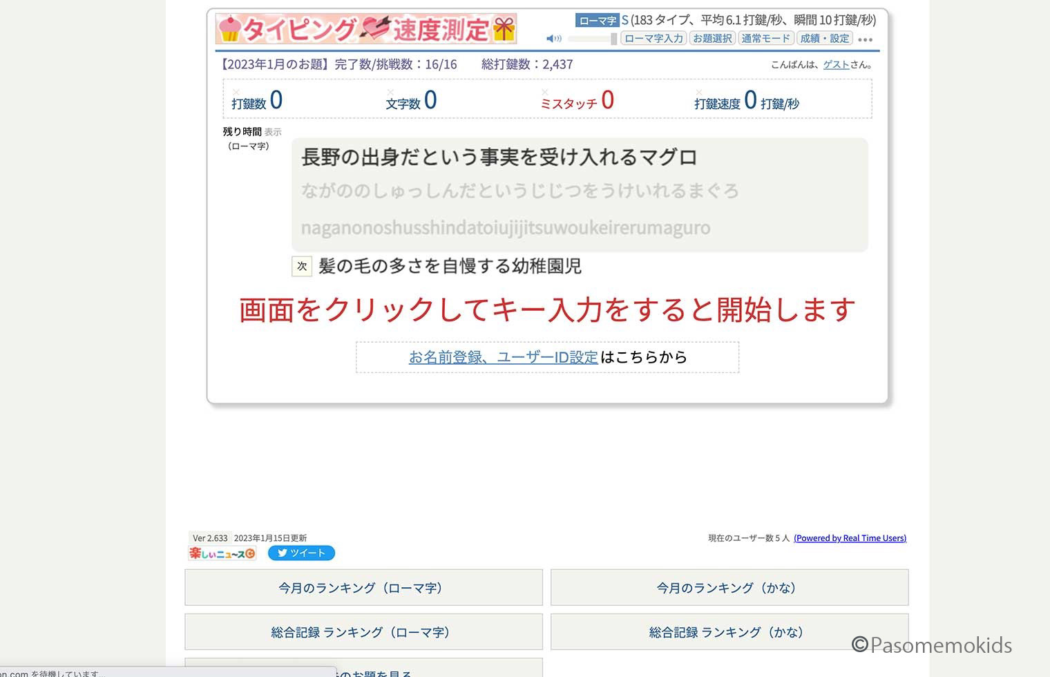Click the ローマ字 rank badge
1050x677 pixels.
click(598, 21)
